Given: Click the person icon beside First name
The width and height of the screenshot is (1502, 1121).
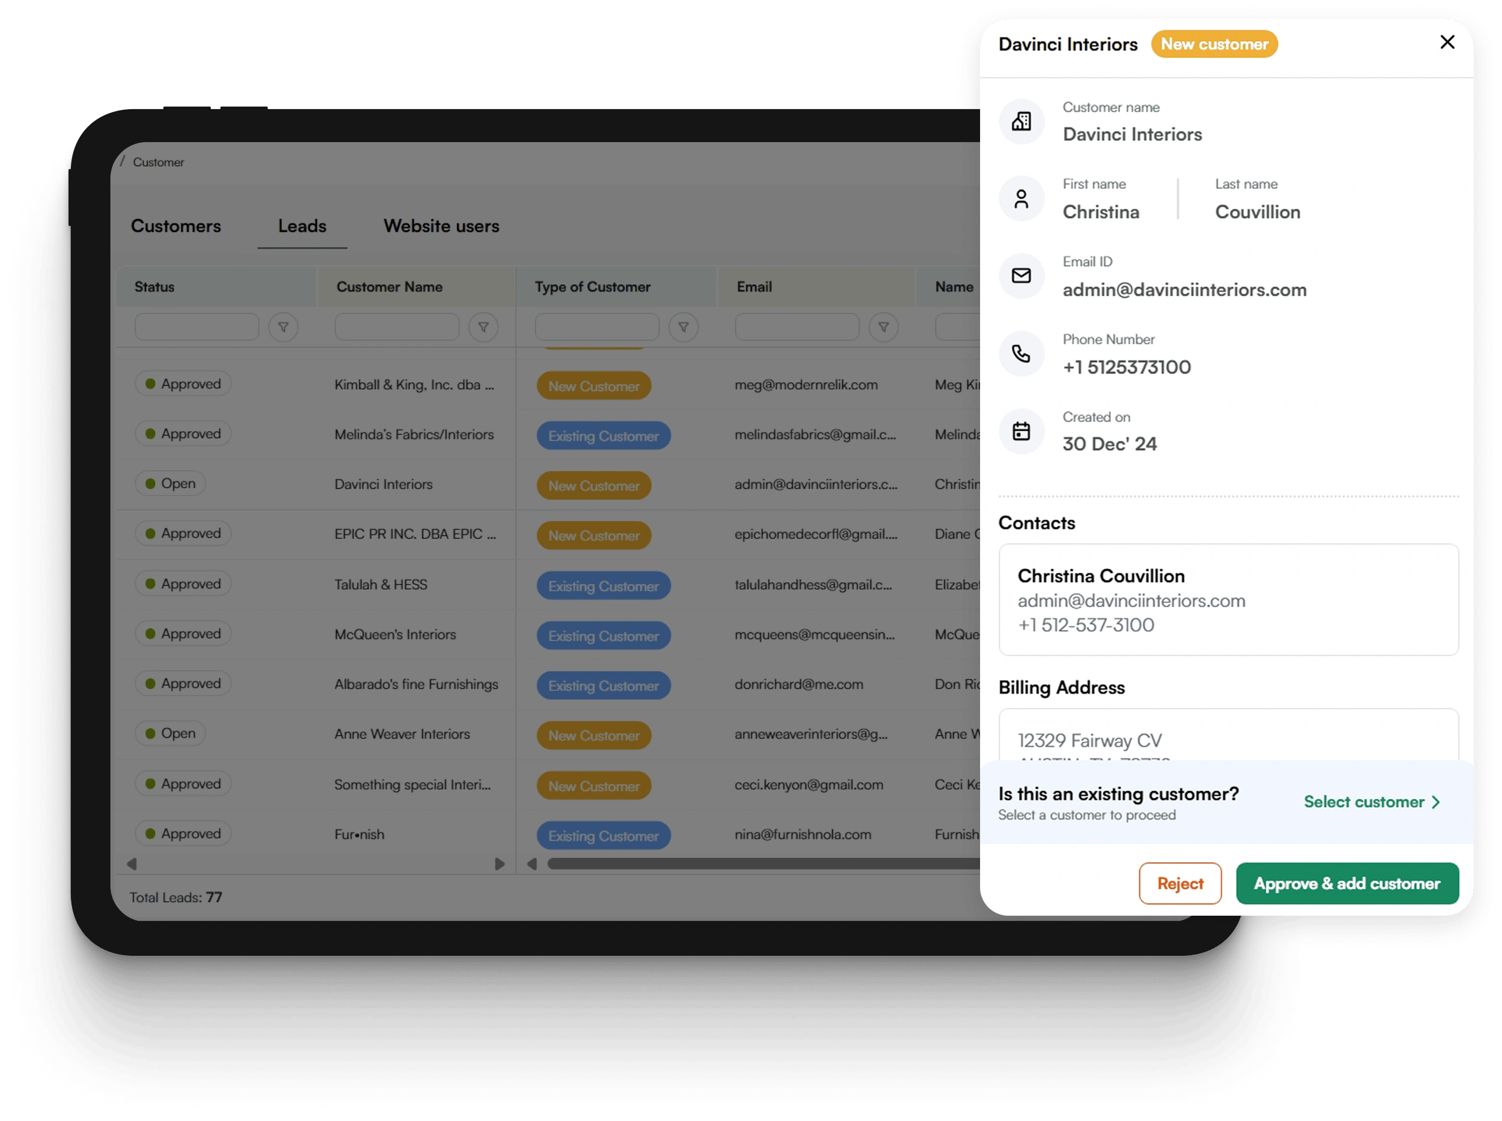Looking at the screenshot, I should pos(1021,199).
